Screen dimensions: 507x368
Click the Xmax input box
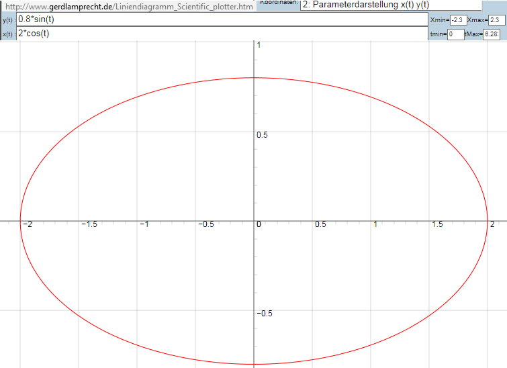tap(498, 20)
